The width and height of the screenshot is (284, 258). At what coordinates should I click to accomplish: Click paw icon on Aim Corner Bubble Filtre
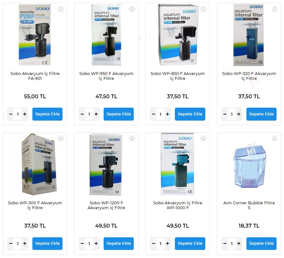[x=275, y=138]
